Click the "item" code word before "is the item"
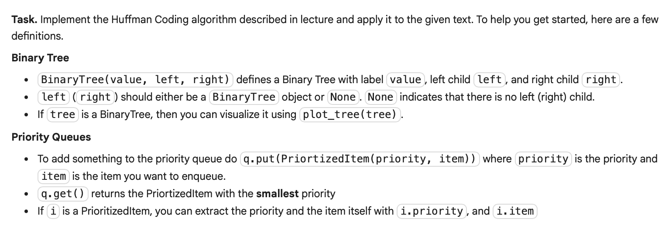Screen dimensions: 672x229 53,176
